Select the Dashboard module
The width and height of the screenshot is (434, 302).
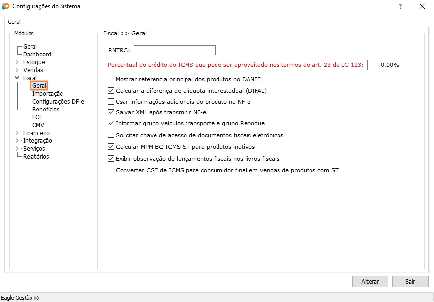(37, 55)
